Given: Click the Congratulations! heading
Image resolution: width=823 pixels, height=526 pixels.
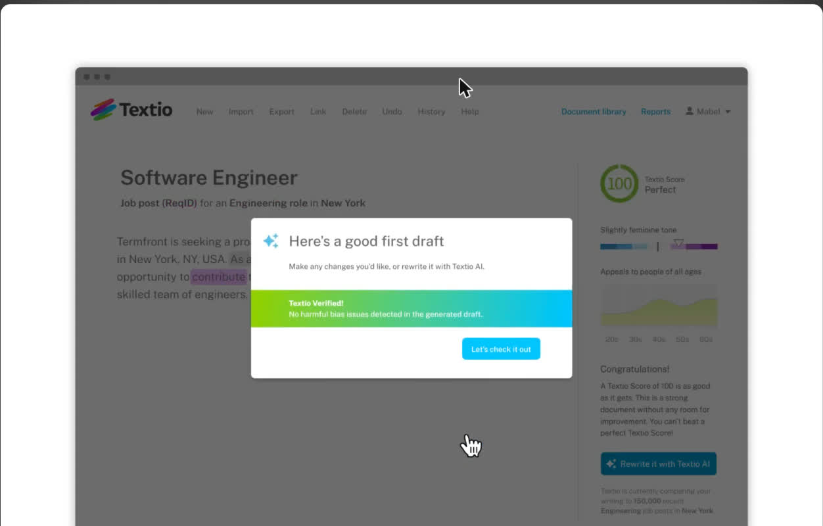Looking at the screenshot, I should point(635,370).
